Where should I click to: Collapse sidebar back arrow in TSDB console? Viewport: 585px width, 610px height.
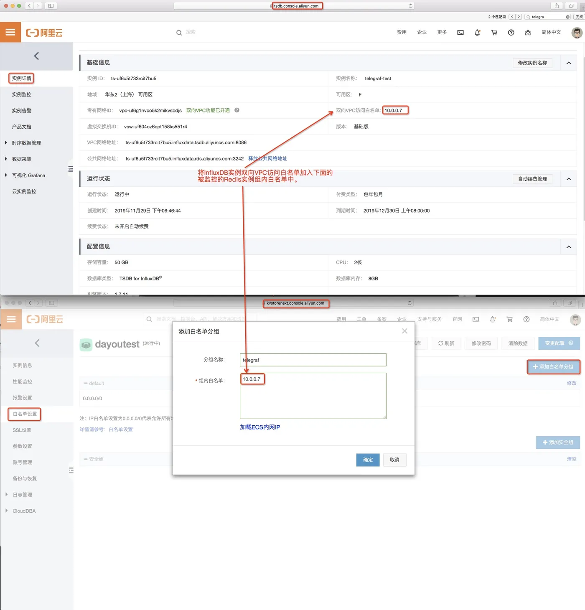(x=36, y=56)
